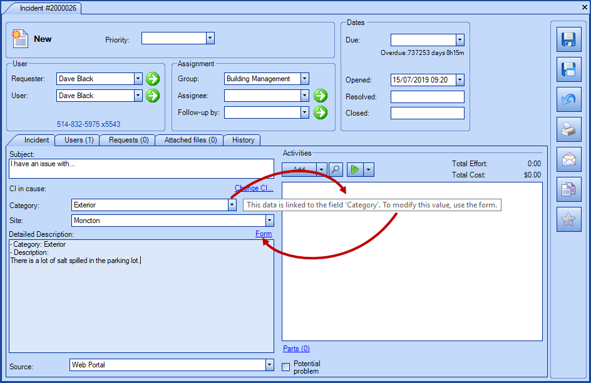The image size is (591, 383).
Task: Click inside the Subject text field
Action: click(141, 167)
